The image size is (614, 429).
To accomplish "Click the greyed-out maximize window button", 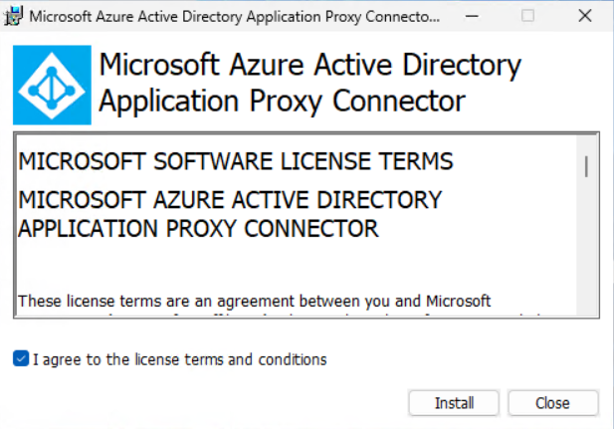I will click(527, 16).
